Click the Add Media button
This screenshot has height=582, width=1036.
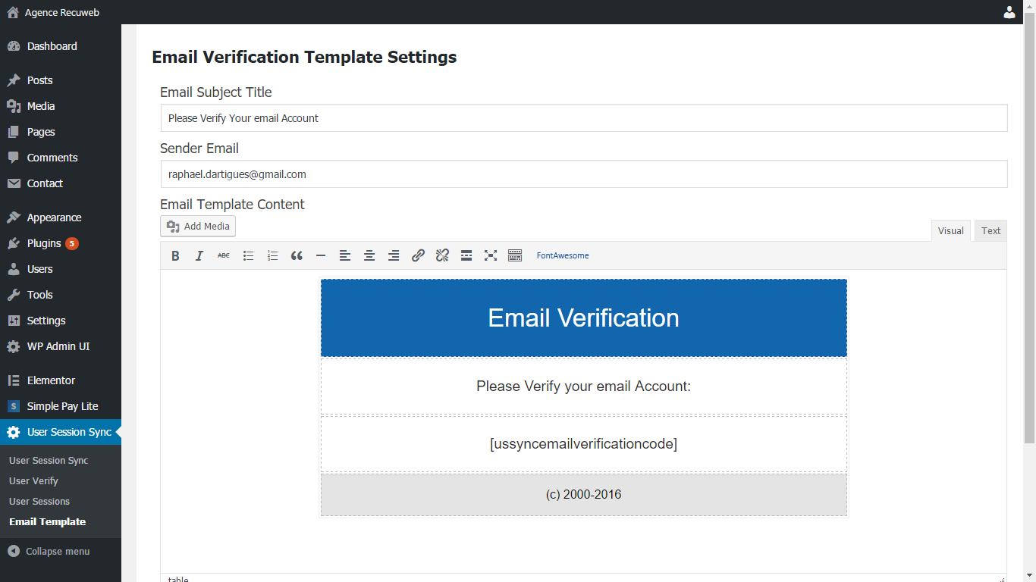pos(198,226)
